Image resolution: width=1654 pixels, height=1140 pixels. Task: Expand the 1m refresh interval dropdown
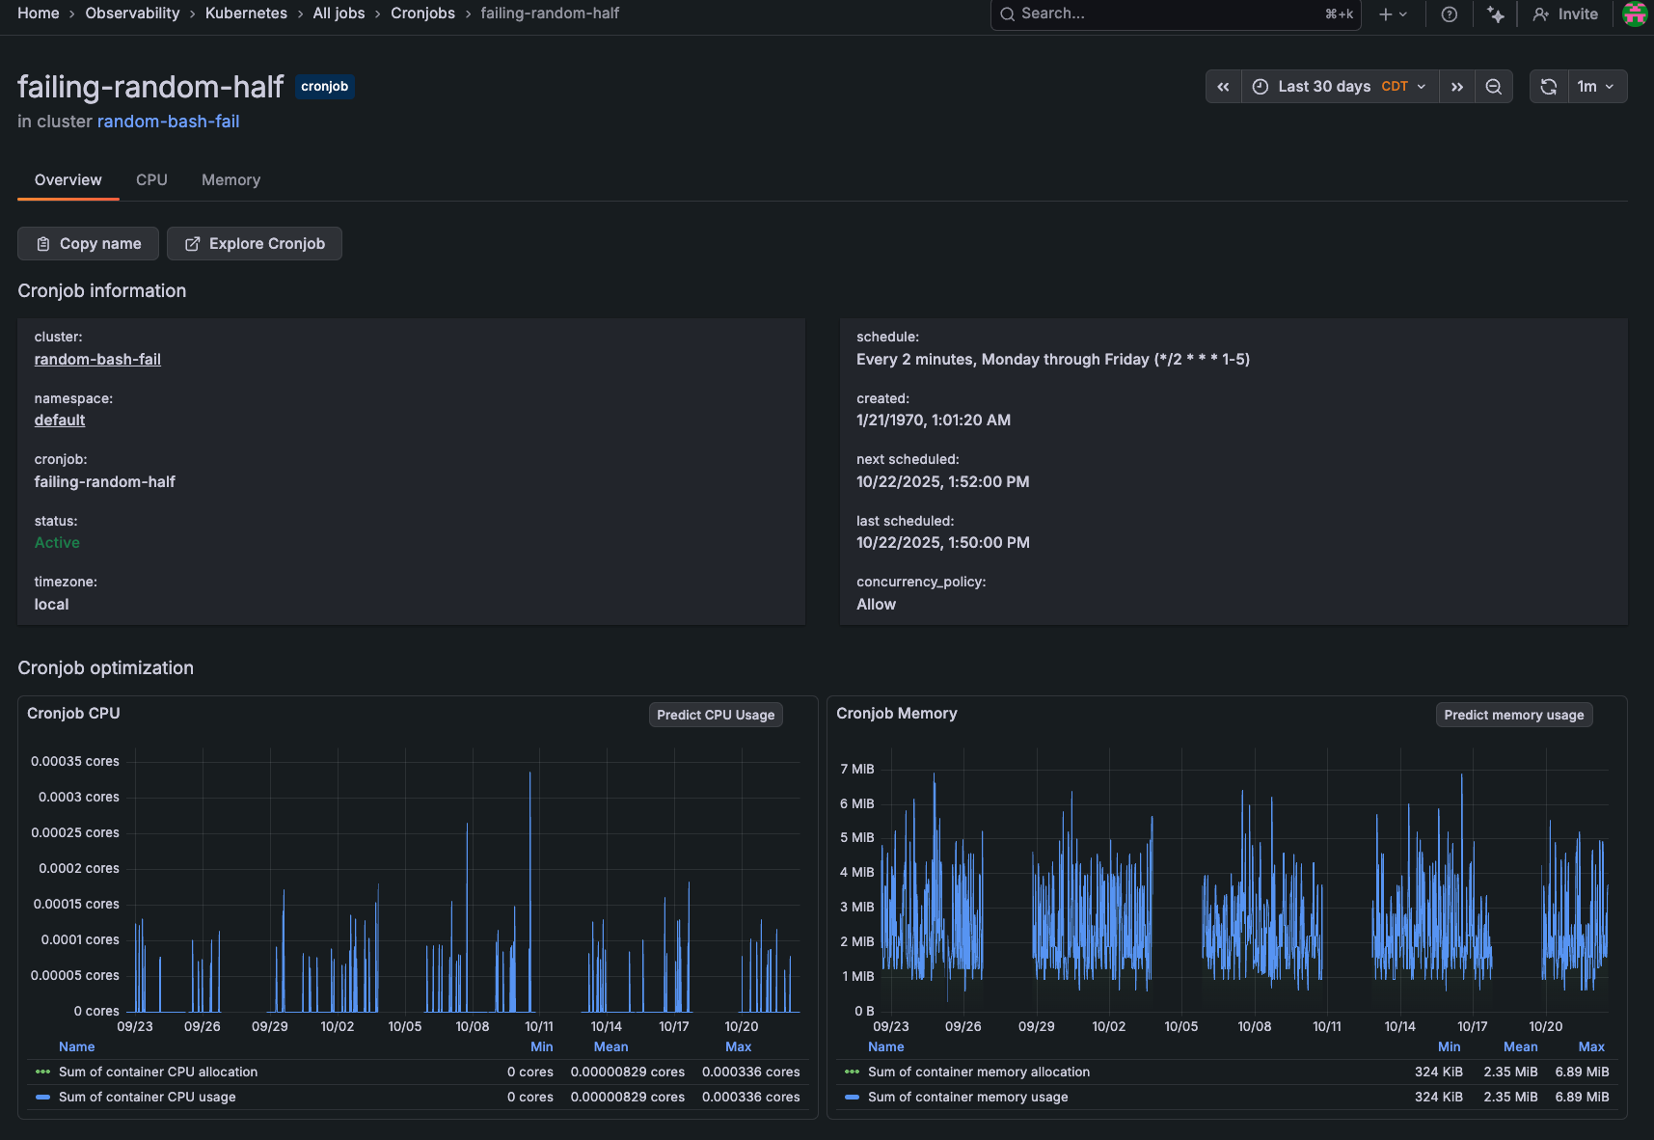(x=1596, y=87)
